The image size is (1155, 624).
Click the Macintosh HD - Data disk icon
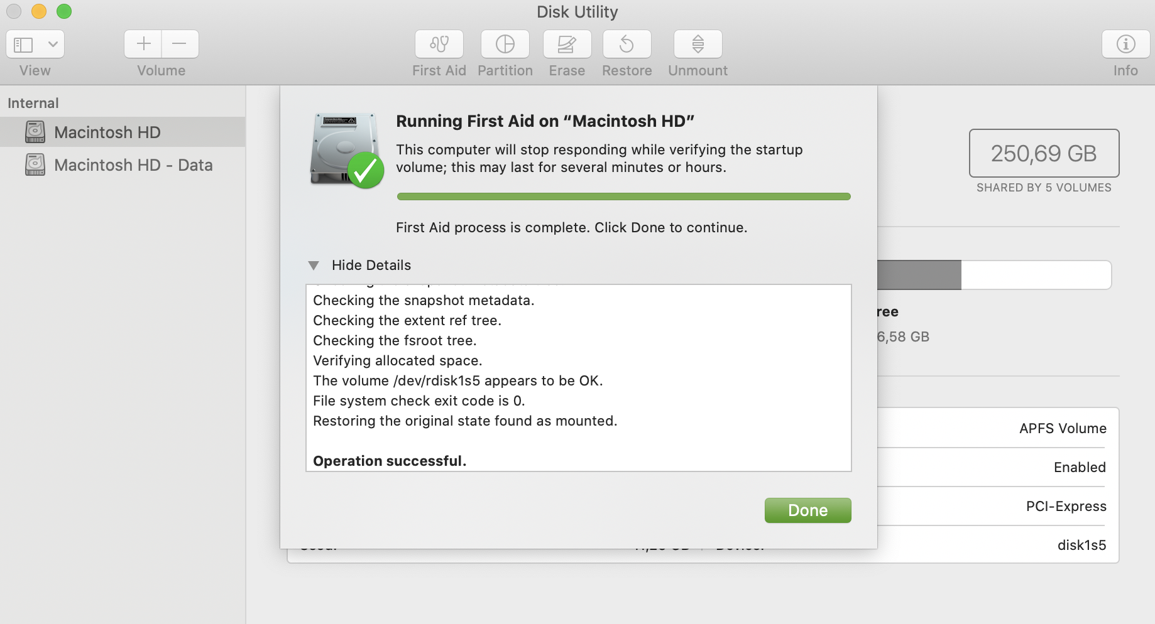pyautogui.click(x=35, y=164)
